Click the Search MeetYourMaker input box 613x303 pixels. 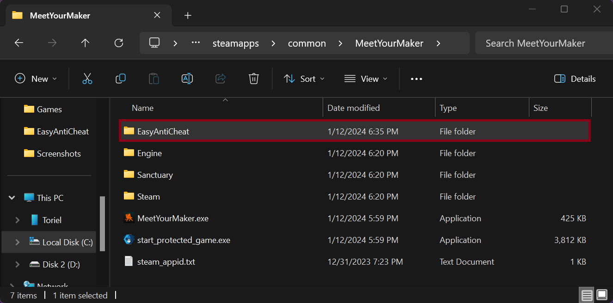[541, 43]
